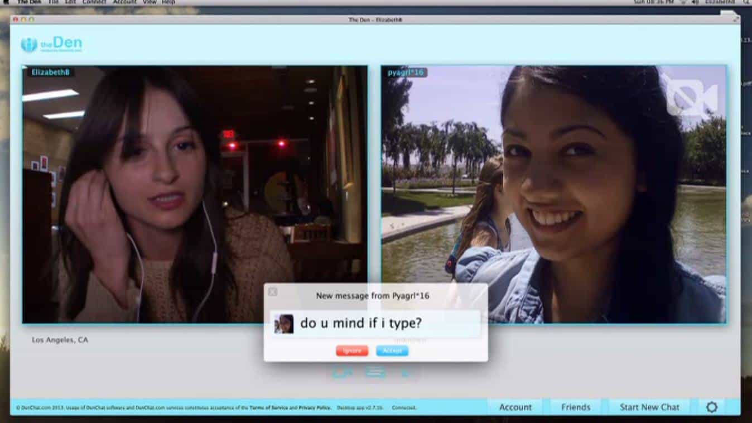Open the Privacy Policy link

pos(315,408)
